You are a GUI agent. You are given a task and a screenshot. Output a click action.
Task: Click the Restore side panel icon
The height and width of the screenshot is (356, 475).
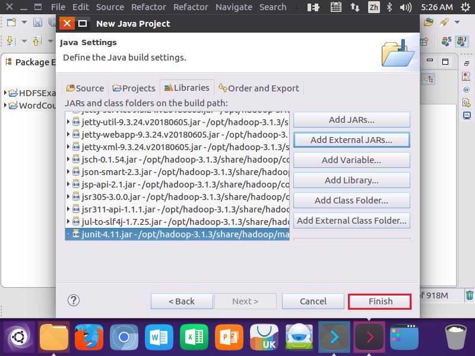(x=467, y=63)
